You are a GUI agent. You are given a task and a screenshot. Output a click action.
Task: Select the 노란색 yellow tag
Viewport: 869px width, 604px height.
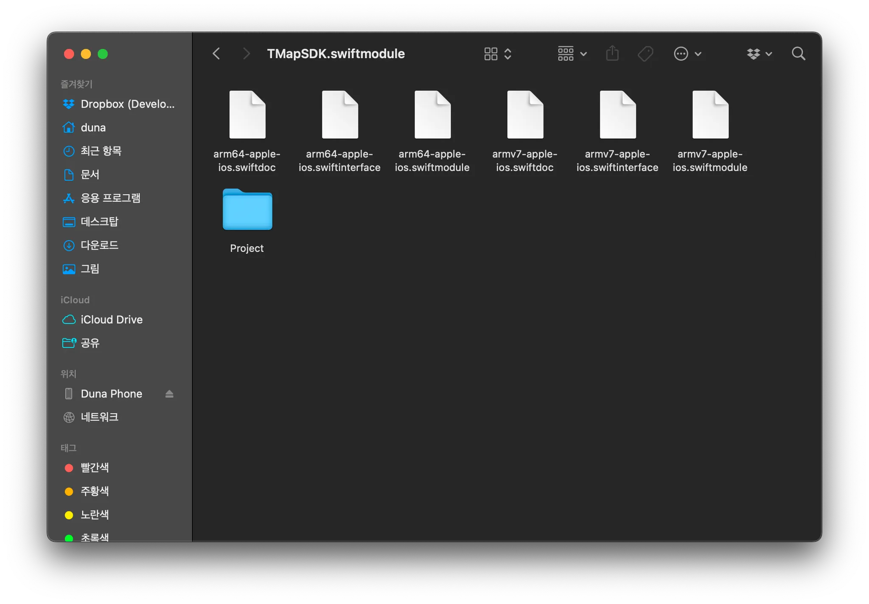pyautogui.click(x=95, y=515)
